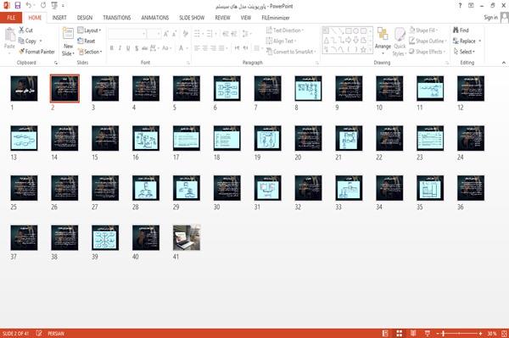Screen dimensions: 509x338
Task: Select slide 39 thumbnail
Action: point(105,237)
